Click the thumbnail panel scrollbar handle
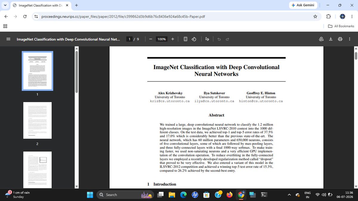This screenshot has width=358, height=201. 76,72
